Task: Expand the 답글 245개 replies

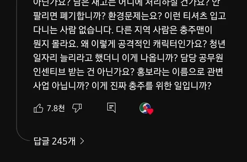Action: (x=59, y=141)
